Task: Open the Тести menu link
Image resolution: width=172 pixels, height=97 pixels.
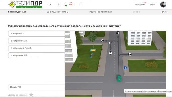Action: tap(153, 4)
